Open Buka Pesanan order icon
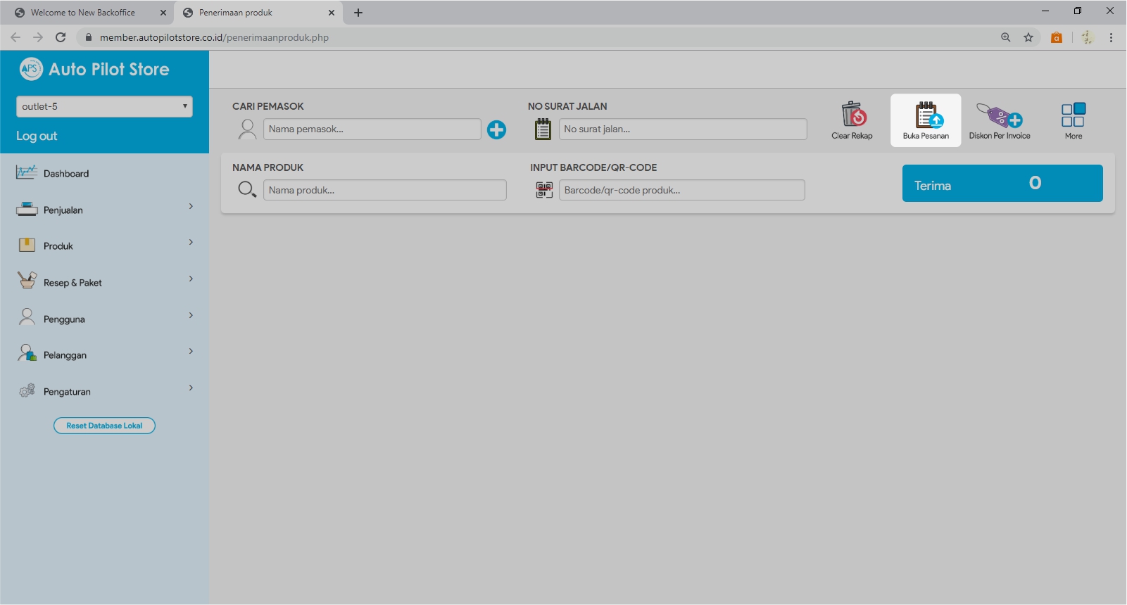Screen dimensions: 1127x605 [x=926, y=115]
